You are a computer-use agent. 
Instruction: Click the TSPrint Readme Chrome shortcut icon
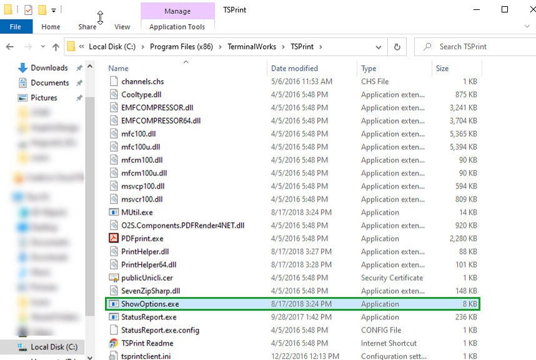[x=114, y=343]
